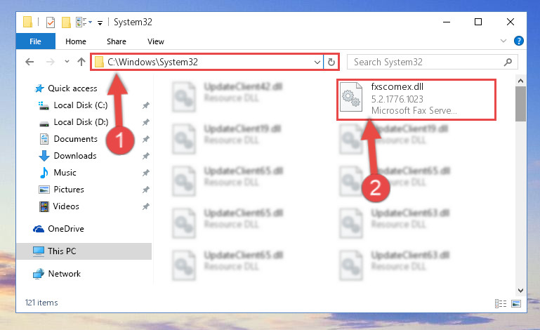Go up one folder level arrow
Screen dimensions: 540x330
click(81, 62)
